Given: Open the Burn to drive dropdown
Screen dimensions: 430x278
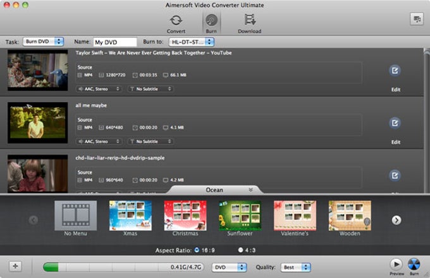Looking at the screenshot, I should pyautogui.click(x=192, y=42).
